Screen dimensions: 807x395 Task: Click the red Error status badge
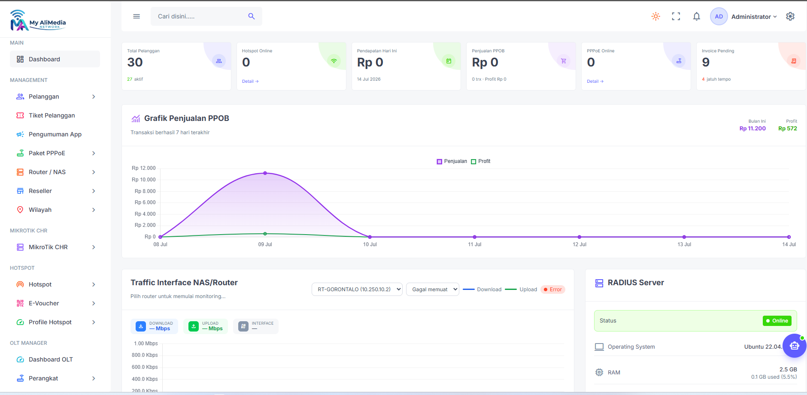(x=553, y=289)
